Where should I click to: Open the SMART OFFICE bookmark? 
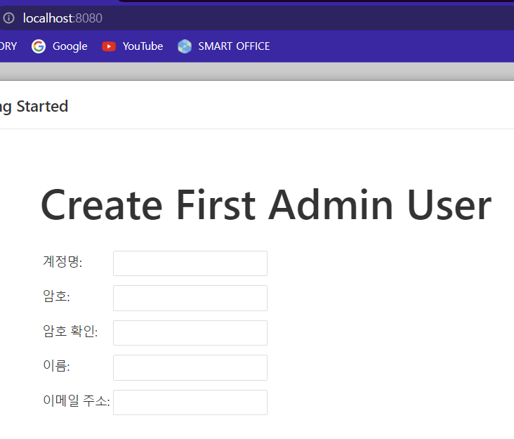point(224,46)
